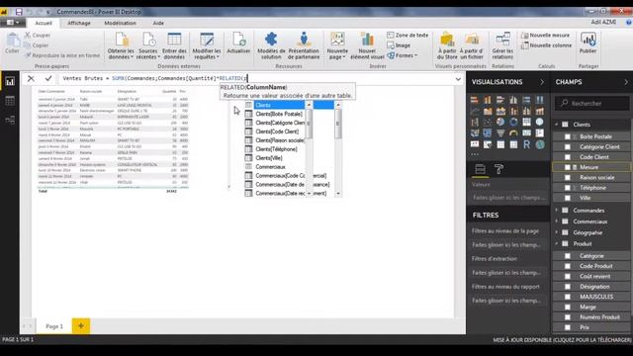633x356 pixels.
Task: Open the Accueil ribbon tab
Action: (44, 23)
